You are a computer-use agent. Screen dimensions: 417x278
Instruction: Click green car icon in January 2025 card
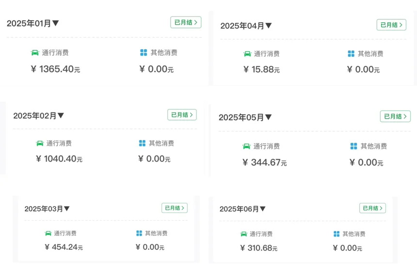35,53
